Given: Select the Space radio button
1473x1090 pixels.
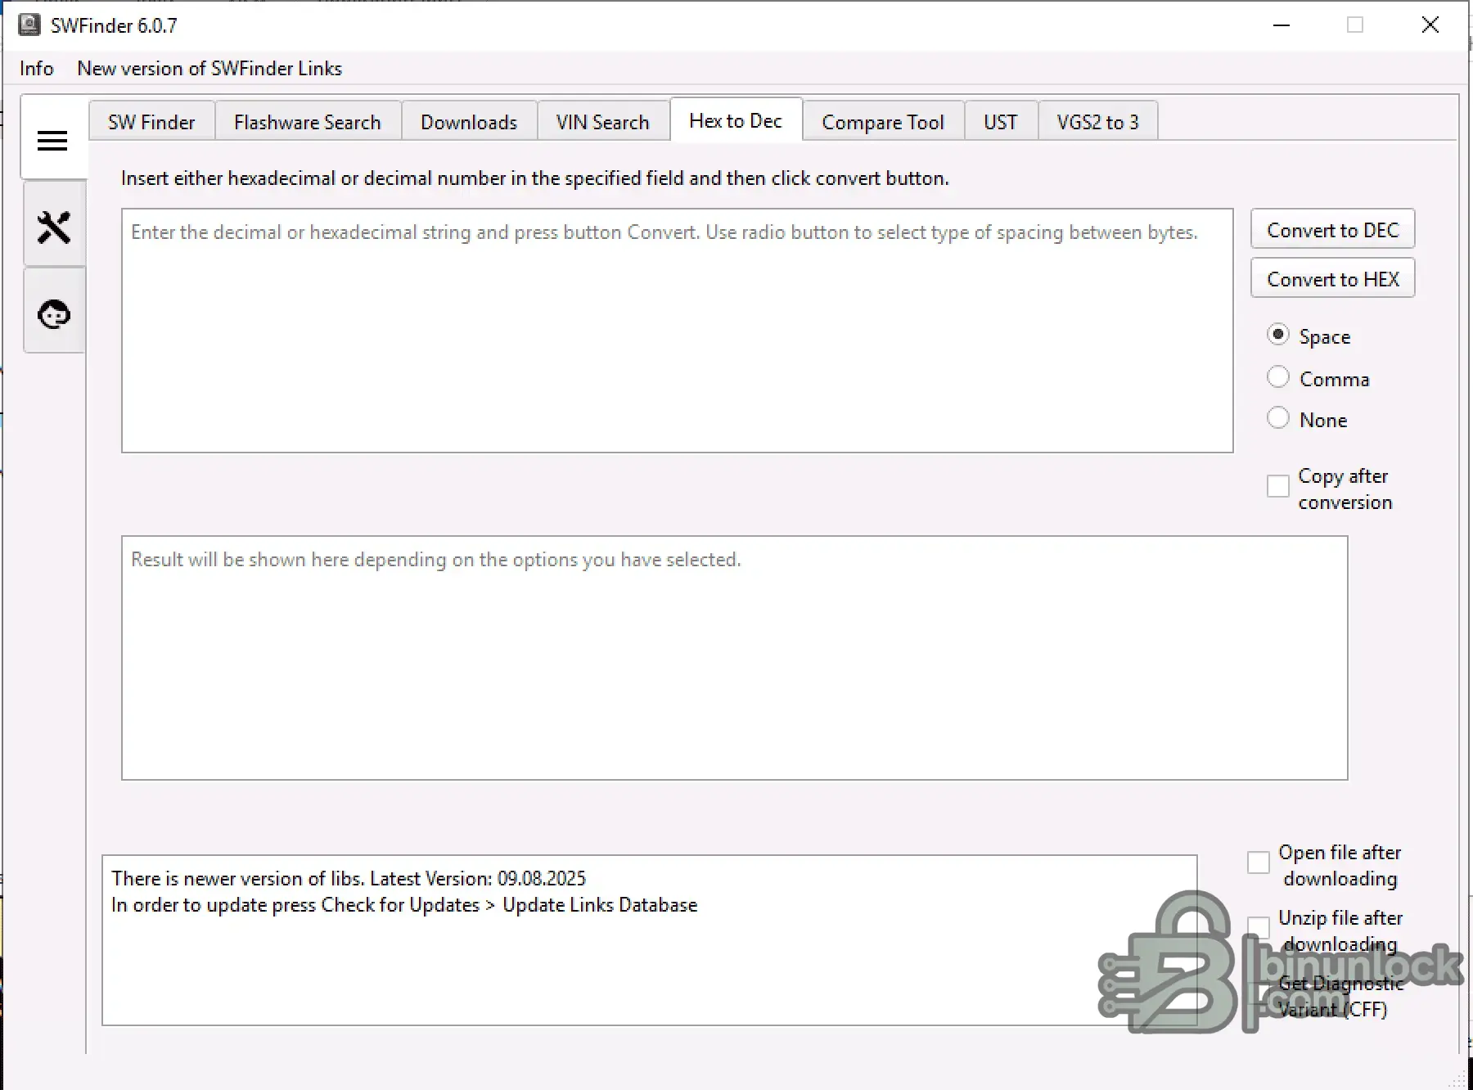Looking at the screenshot, I should point(1278,335).
